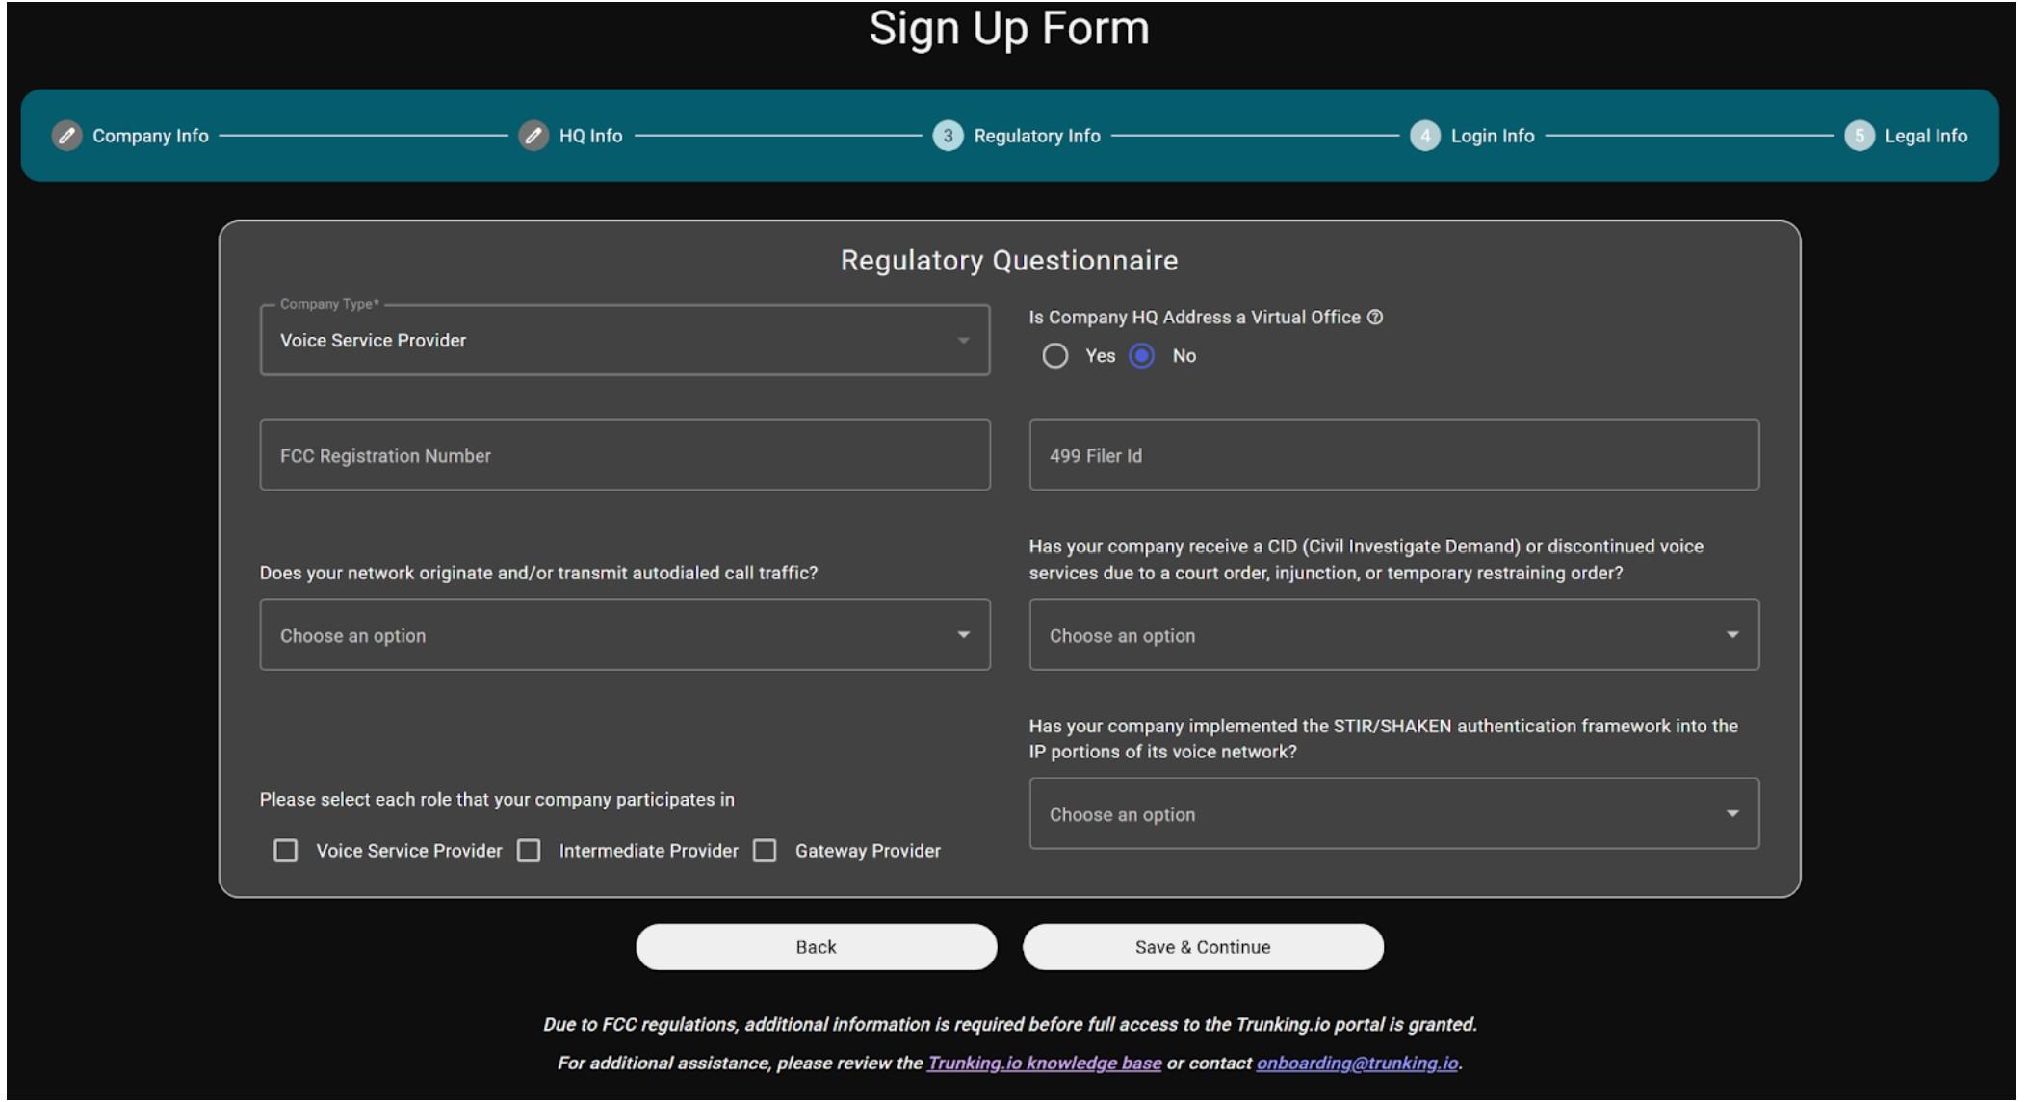Focus the FCC Registration Number field

[624, 455]
